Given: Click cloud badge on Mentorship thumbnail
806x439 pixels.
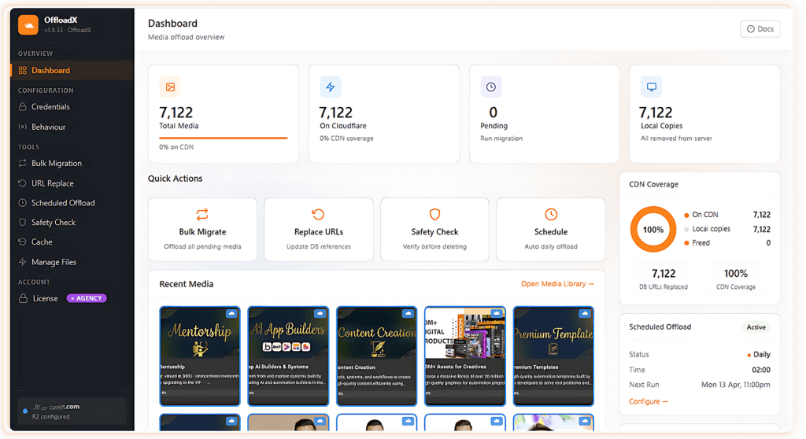Looking at the screenshot, I should click(231, 313).
